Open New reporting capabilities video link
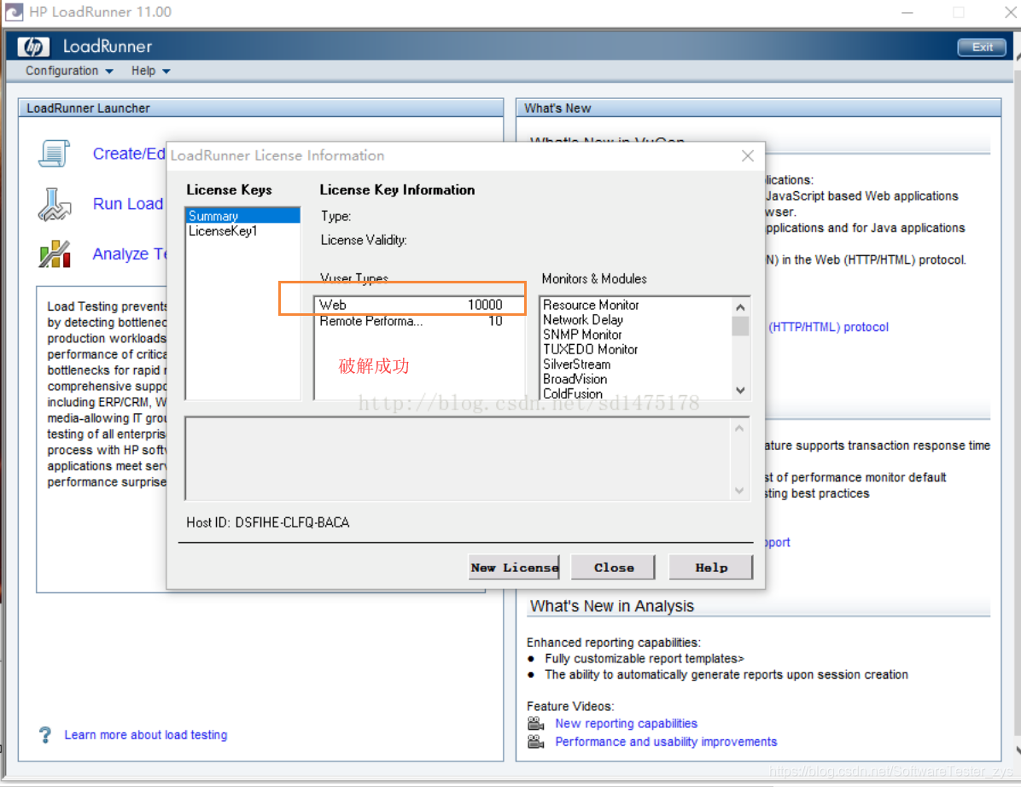The height and width of the screenshot is (787, 1021). click(x=626, y=723)
